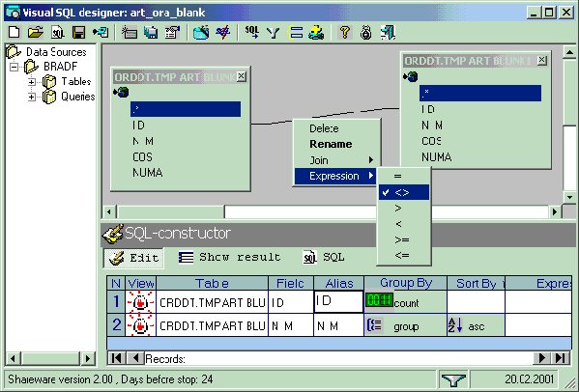This screenshot has height=392, width=579.
Task: Collapse the BRADF data source node
Action: click(14, 67)
